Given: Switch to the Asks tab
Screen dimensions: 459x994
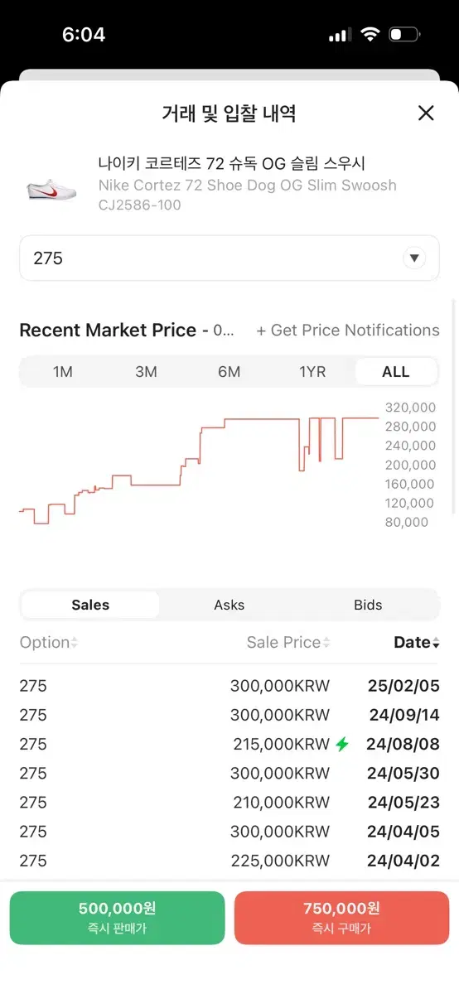Looking at the screenshot, I should [x=229, y=605].
